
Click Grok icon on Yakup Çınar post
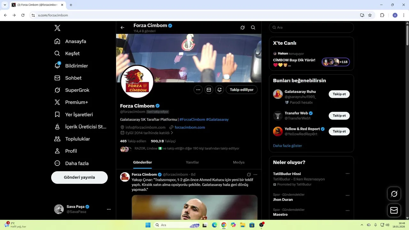click(x=249, y=174)
